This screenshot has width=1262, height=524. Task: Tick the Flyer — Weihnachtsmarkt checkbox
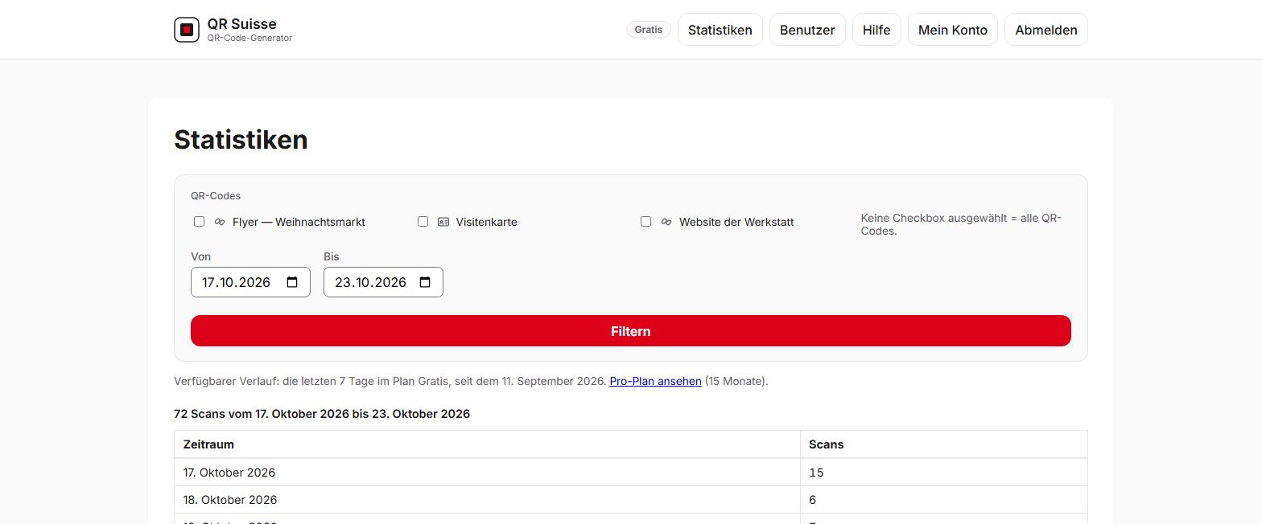pyautogui.click(x=200, y=221)
